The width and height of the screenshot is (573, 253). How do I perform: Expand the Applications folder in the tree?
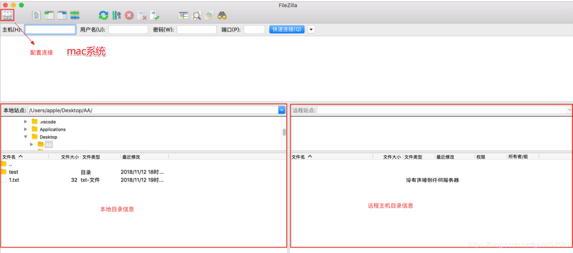pos(26,129)
